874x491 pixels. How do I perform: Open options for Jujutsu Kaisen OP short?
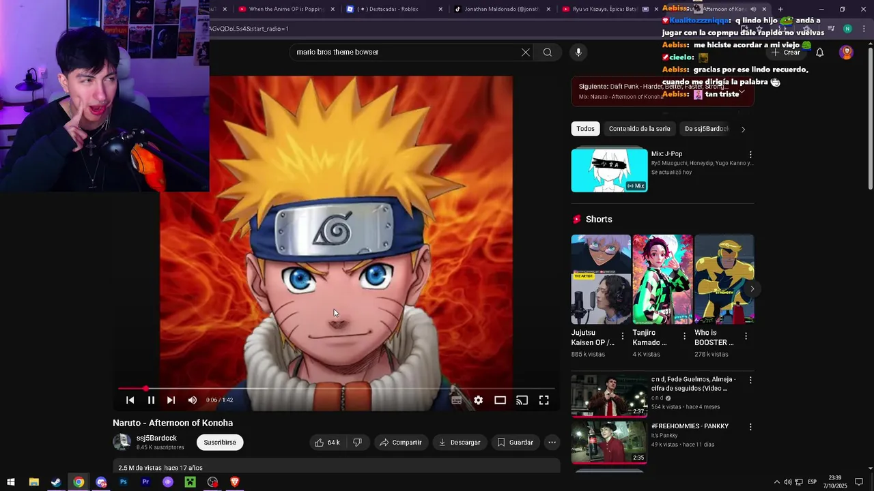pos(622,336)
